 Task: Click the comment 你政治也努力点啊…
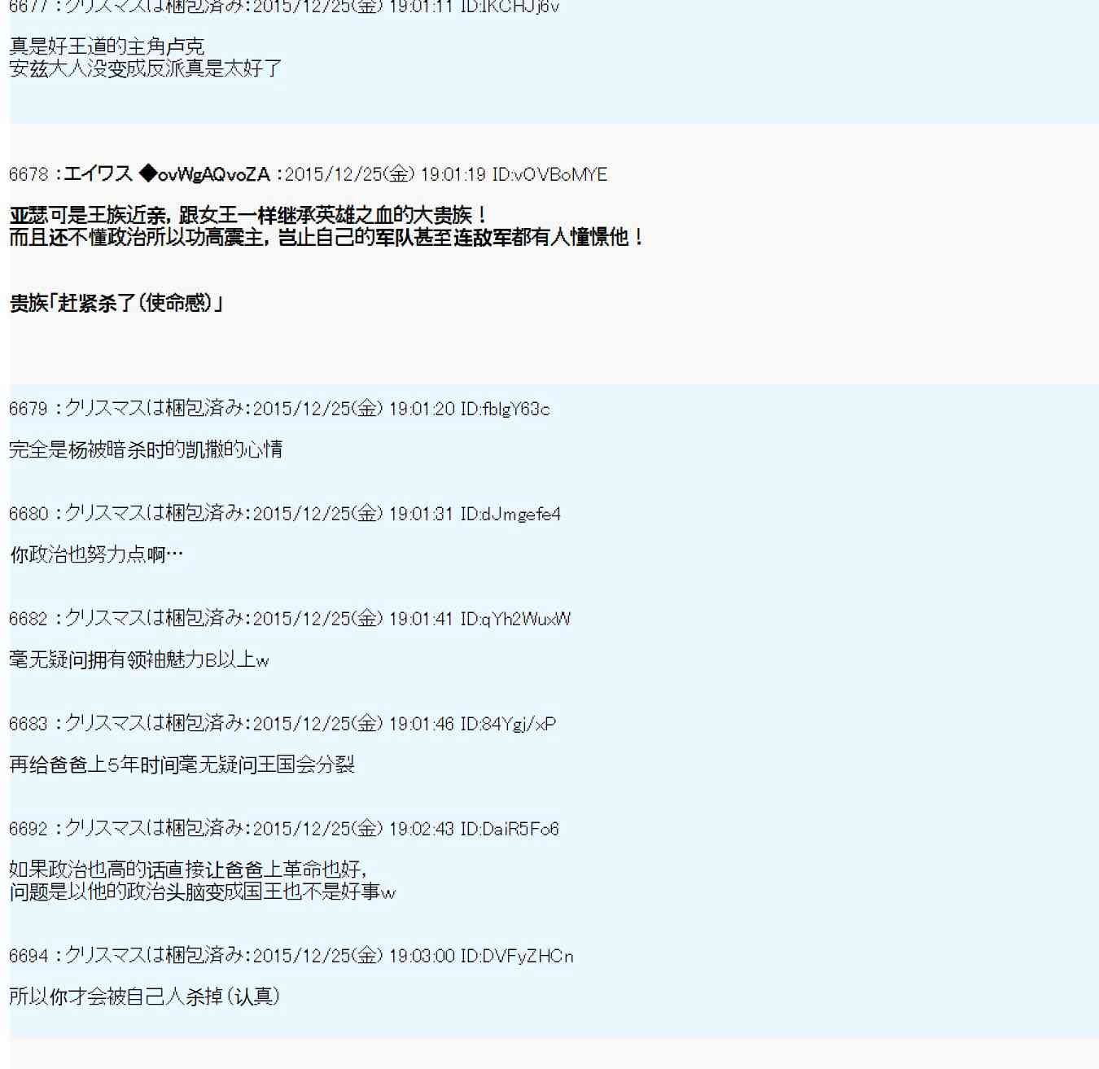[96, 554]
